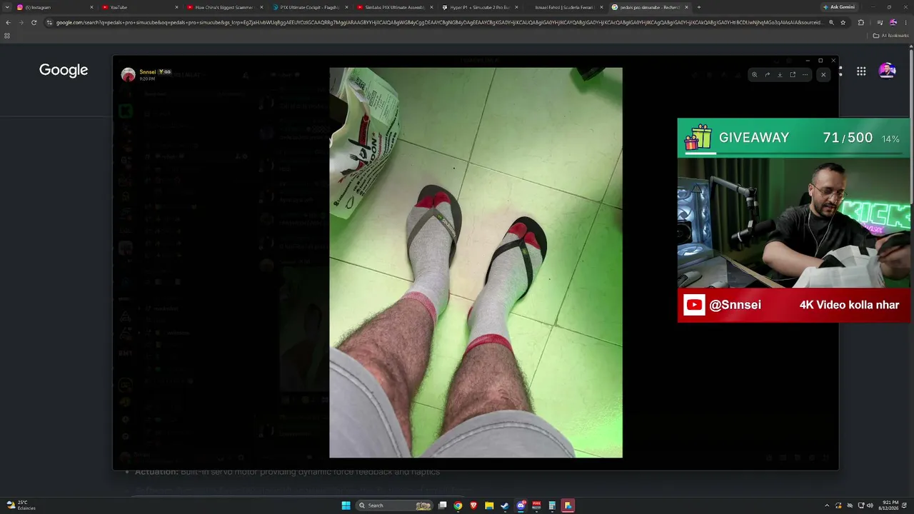Open the weather widget showing 25°C
The width and height of the screenshot is (914, 514).
(21, 505)
